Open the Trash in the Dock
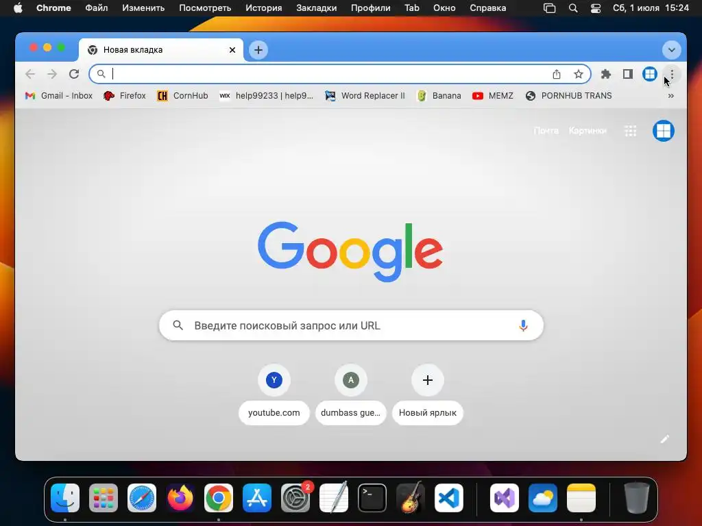Screen dimensions: 702x526 636,498
